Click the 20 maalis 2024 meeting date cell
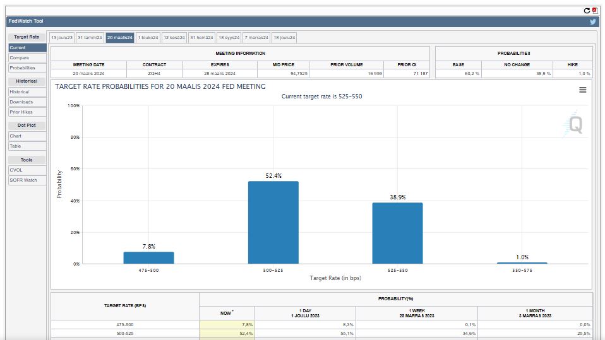Image resolution: width=605 pixels, height=340 pixels. point(88,73)
